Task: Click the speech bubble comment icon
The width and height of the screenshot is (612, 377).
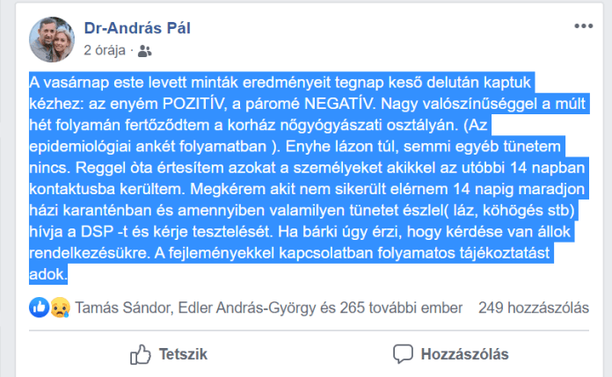Action: [x=403, y=354]
